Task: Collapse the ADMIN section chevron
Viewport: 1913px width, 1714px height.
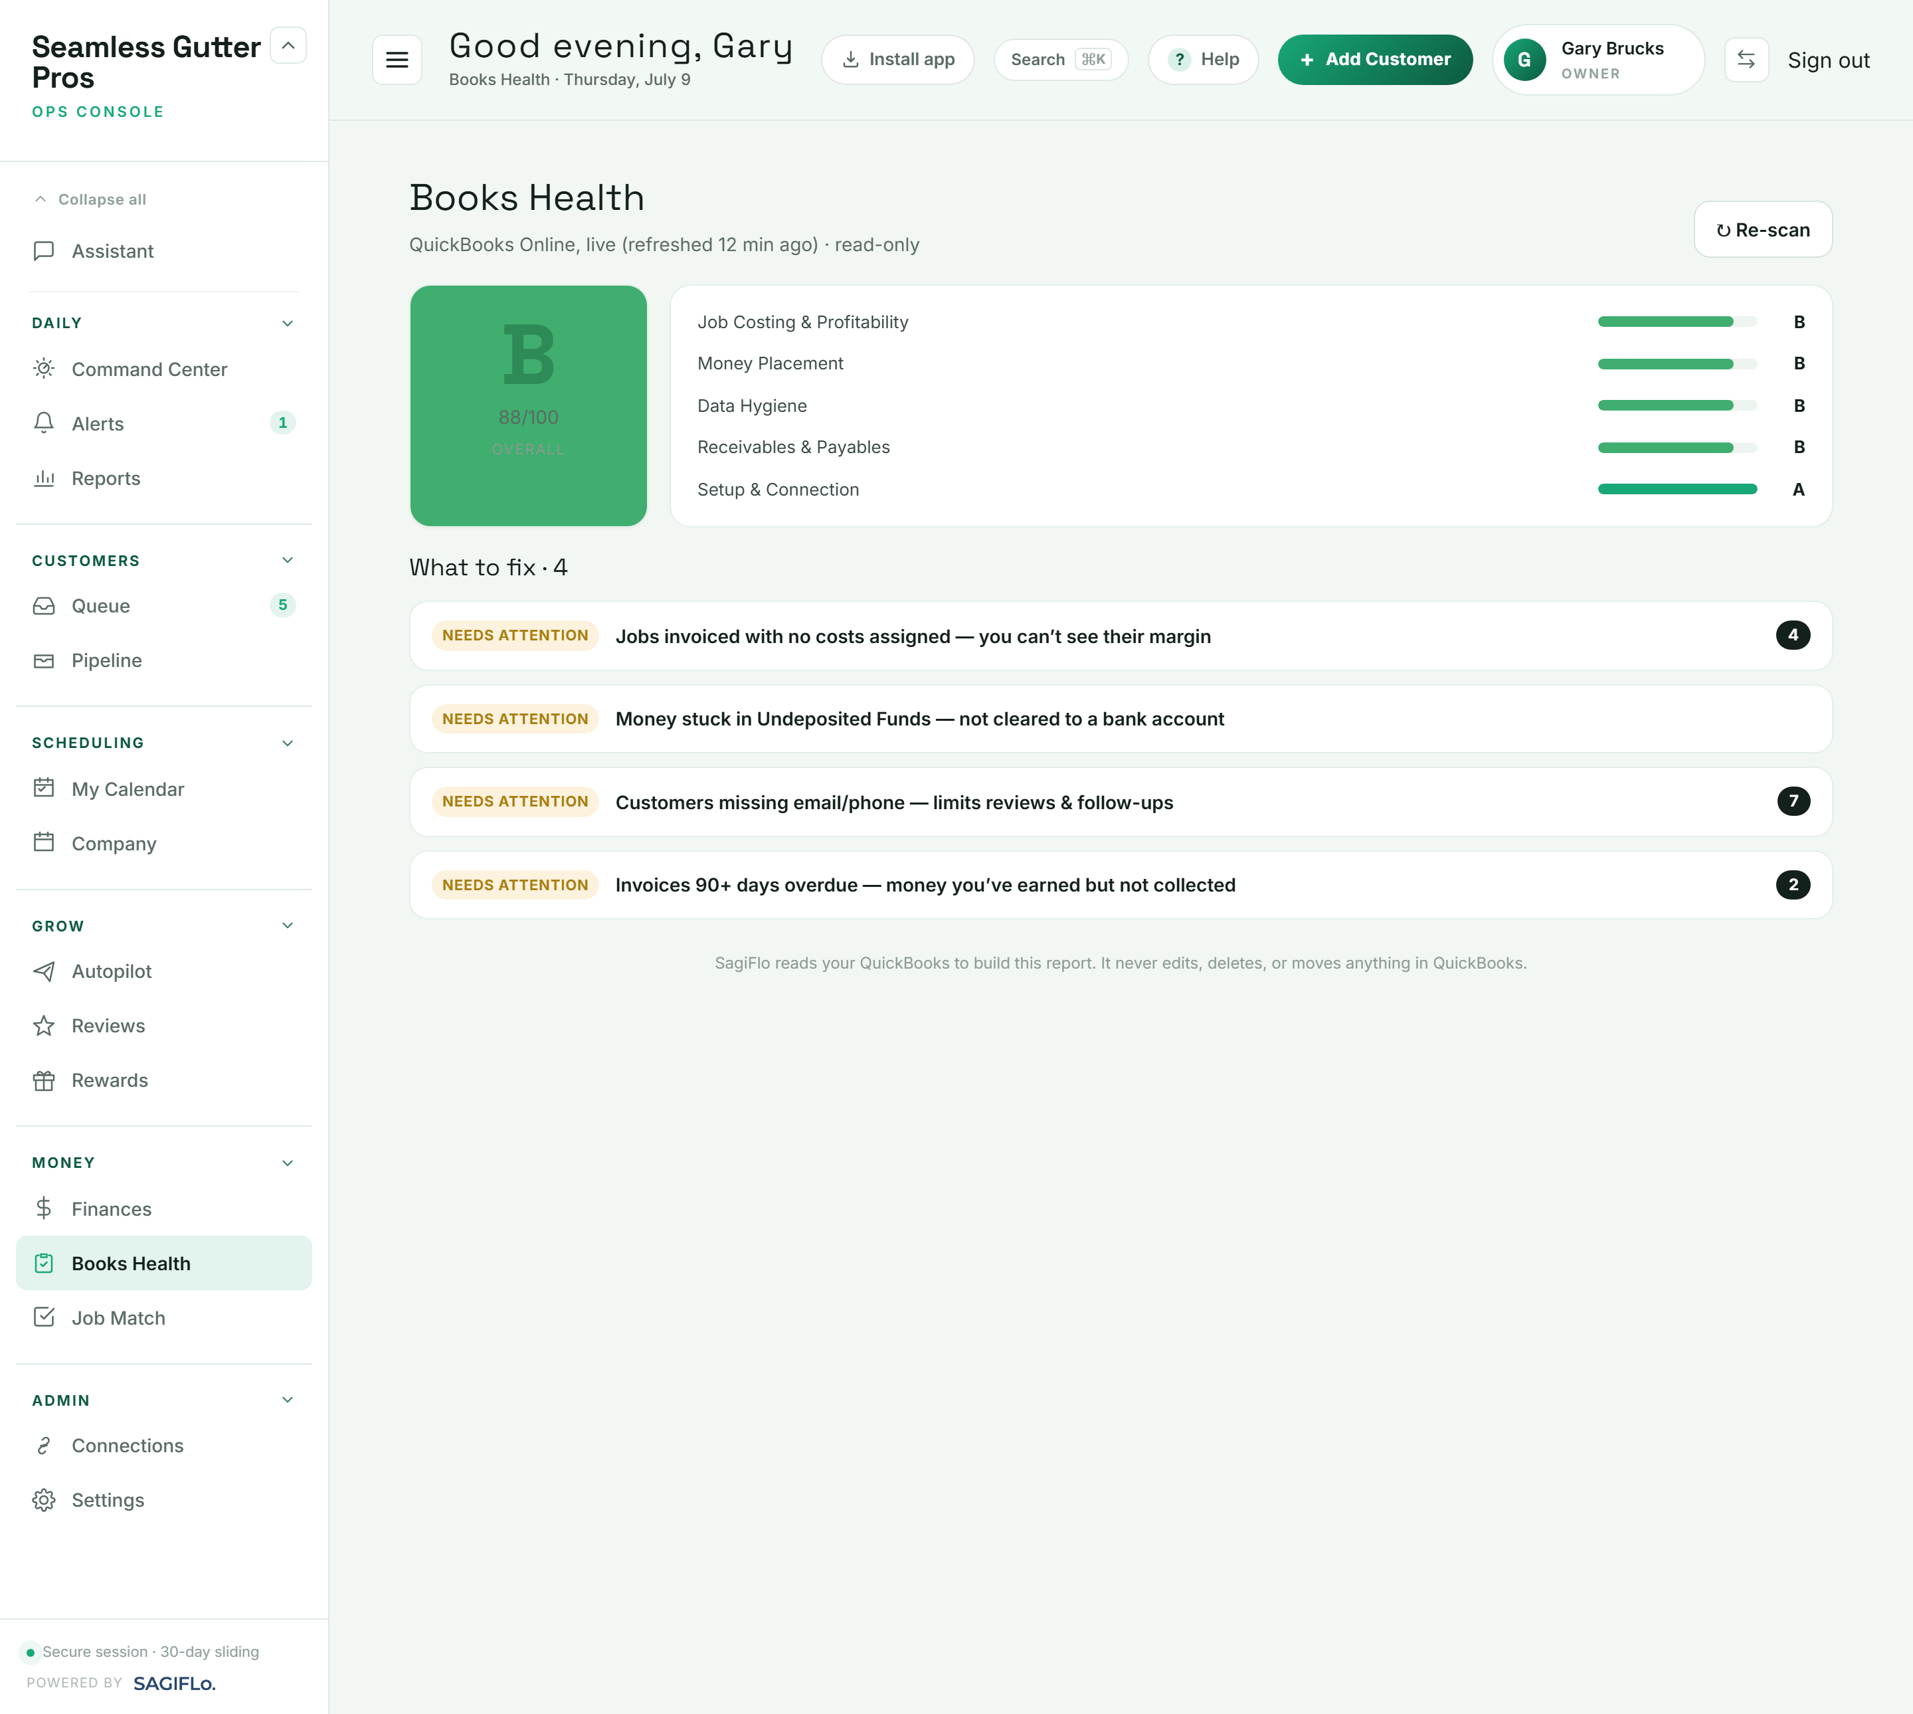Action: (288, 1400)
